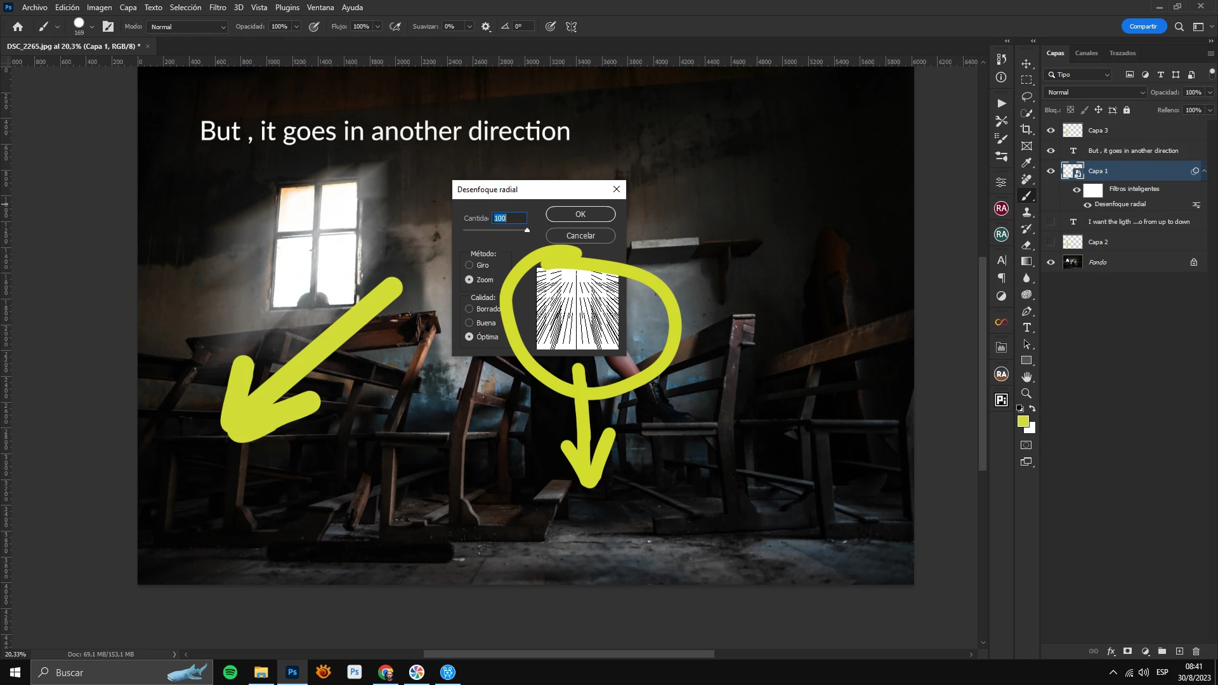Select the Giro method radio button
The height and width of the screenshot is (685, 1218).
coord(469,265)
